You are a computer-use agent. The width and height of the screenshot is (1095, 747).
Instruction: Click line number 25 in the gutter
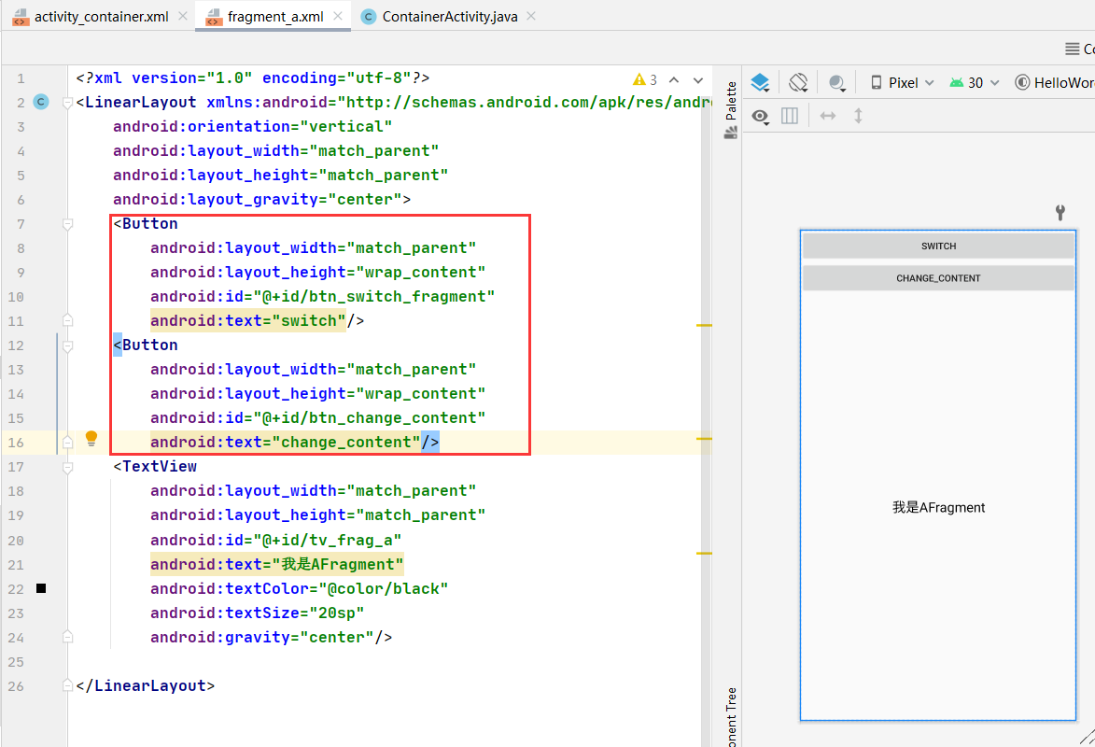click(16, 662)
